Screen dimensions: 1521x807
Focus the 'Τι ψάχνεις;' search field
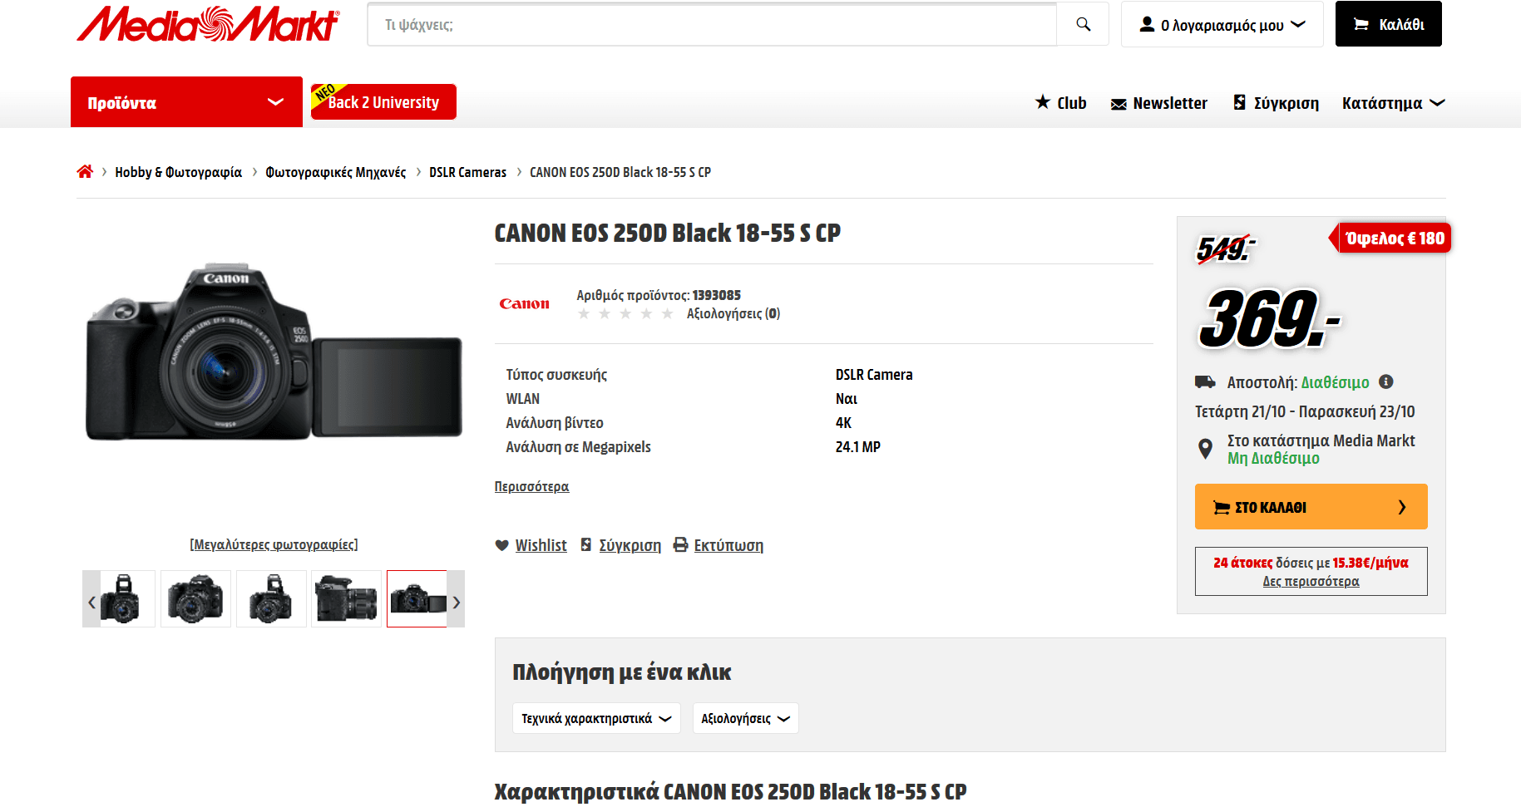(x=712, y=24)
